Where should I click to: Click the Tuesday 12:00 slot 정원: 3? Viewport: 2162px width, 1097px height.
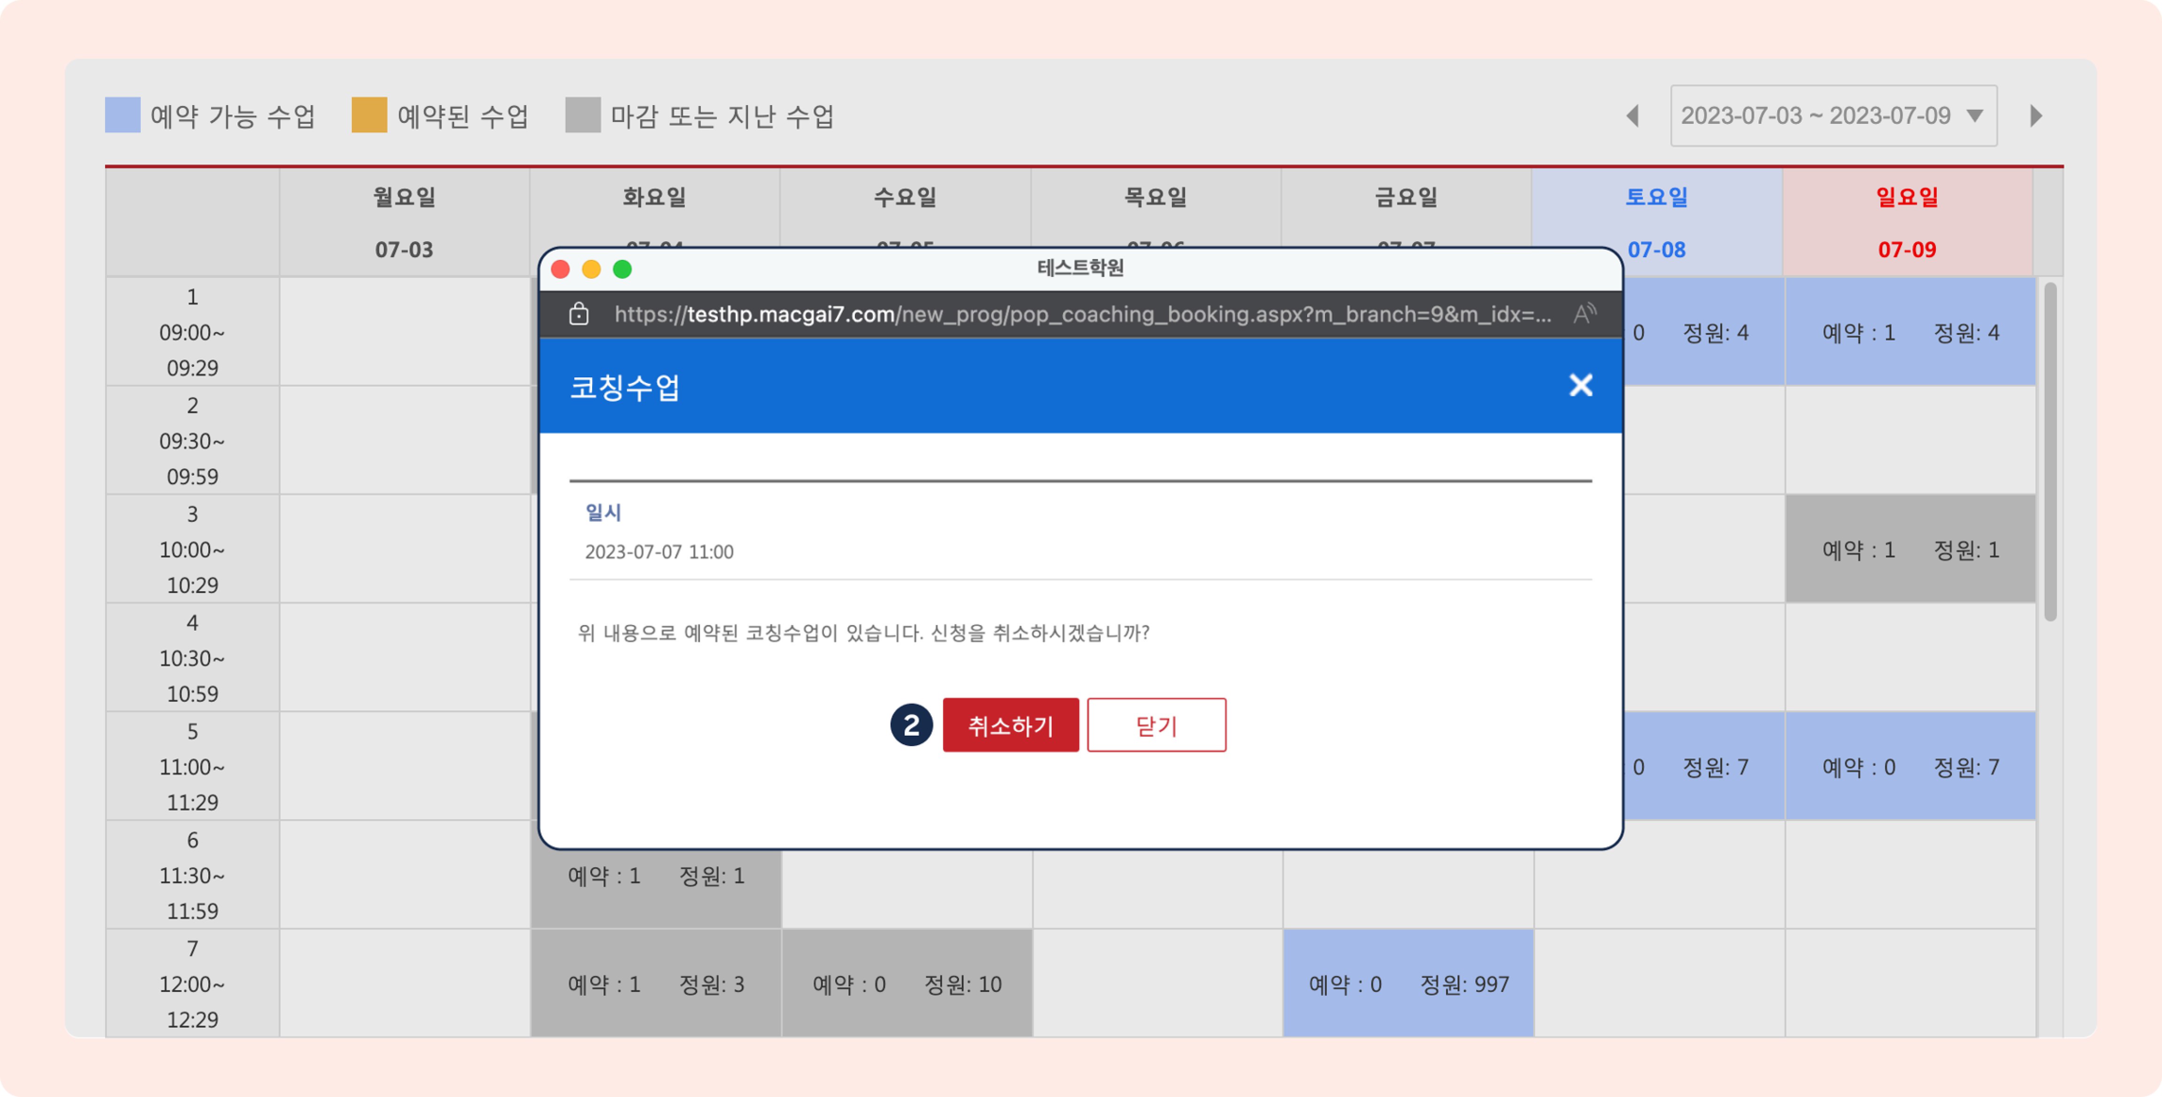655,984
